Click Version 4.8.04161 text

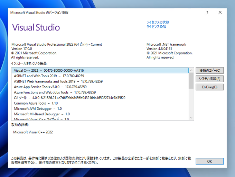[159, 49]
